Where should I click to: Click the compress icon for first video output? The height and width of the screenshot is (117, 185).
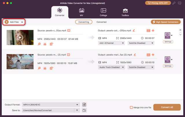[153, 30]
